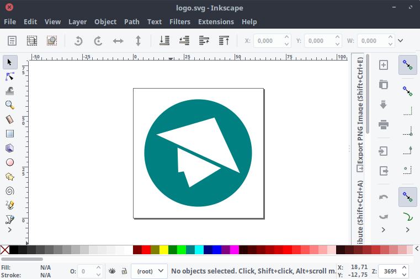Click the Export file icon
Image resolution: width=420 pixels, height=279 pixels.
384,171
